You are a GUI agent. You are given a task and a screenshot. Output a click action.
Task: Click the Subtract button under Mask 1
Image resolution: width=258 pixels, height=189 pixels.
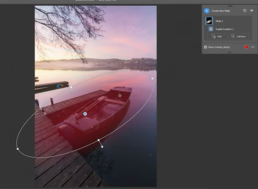pyautogui.click(x=239, y=37)
